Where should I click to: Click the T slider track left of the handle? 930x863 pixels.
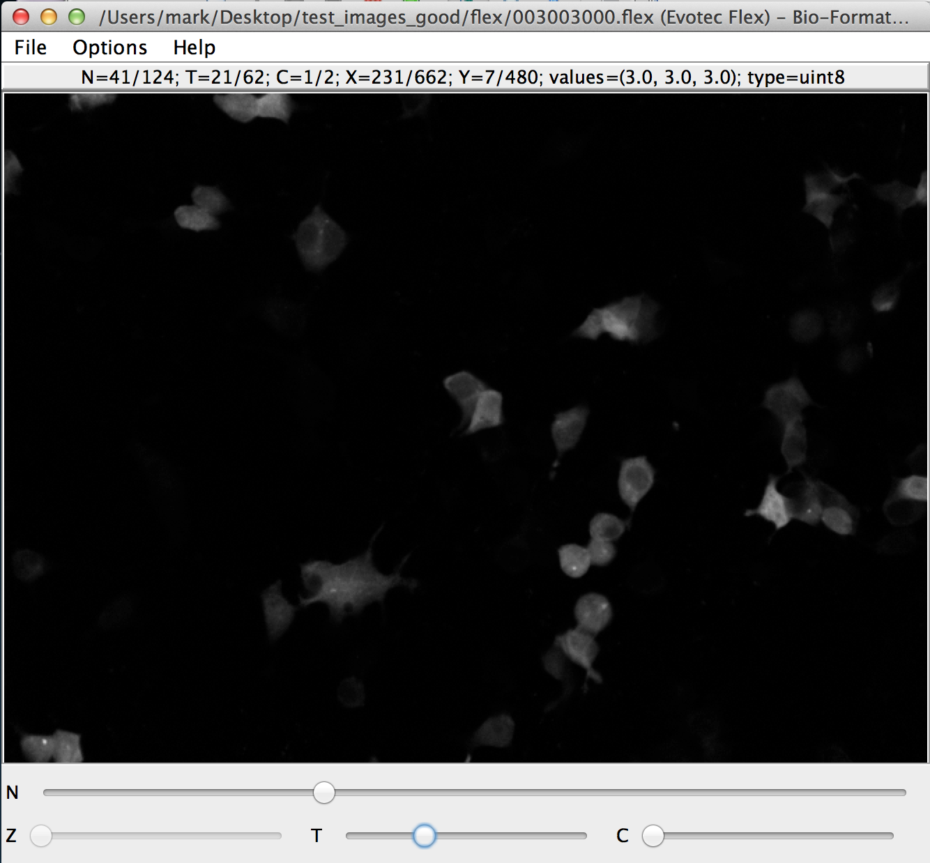tap(380, 835)
